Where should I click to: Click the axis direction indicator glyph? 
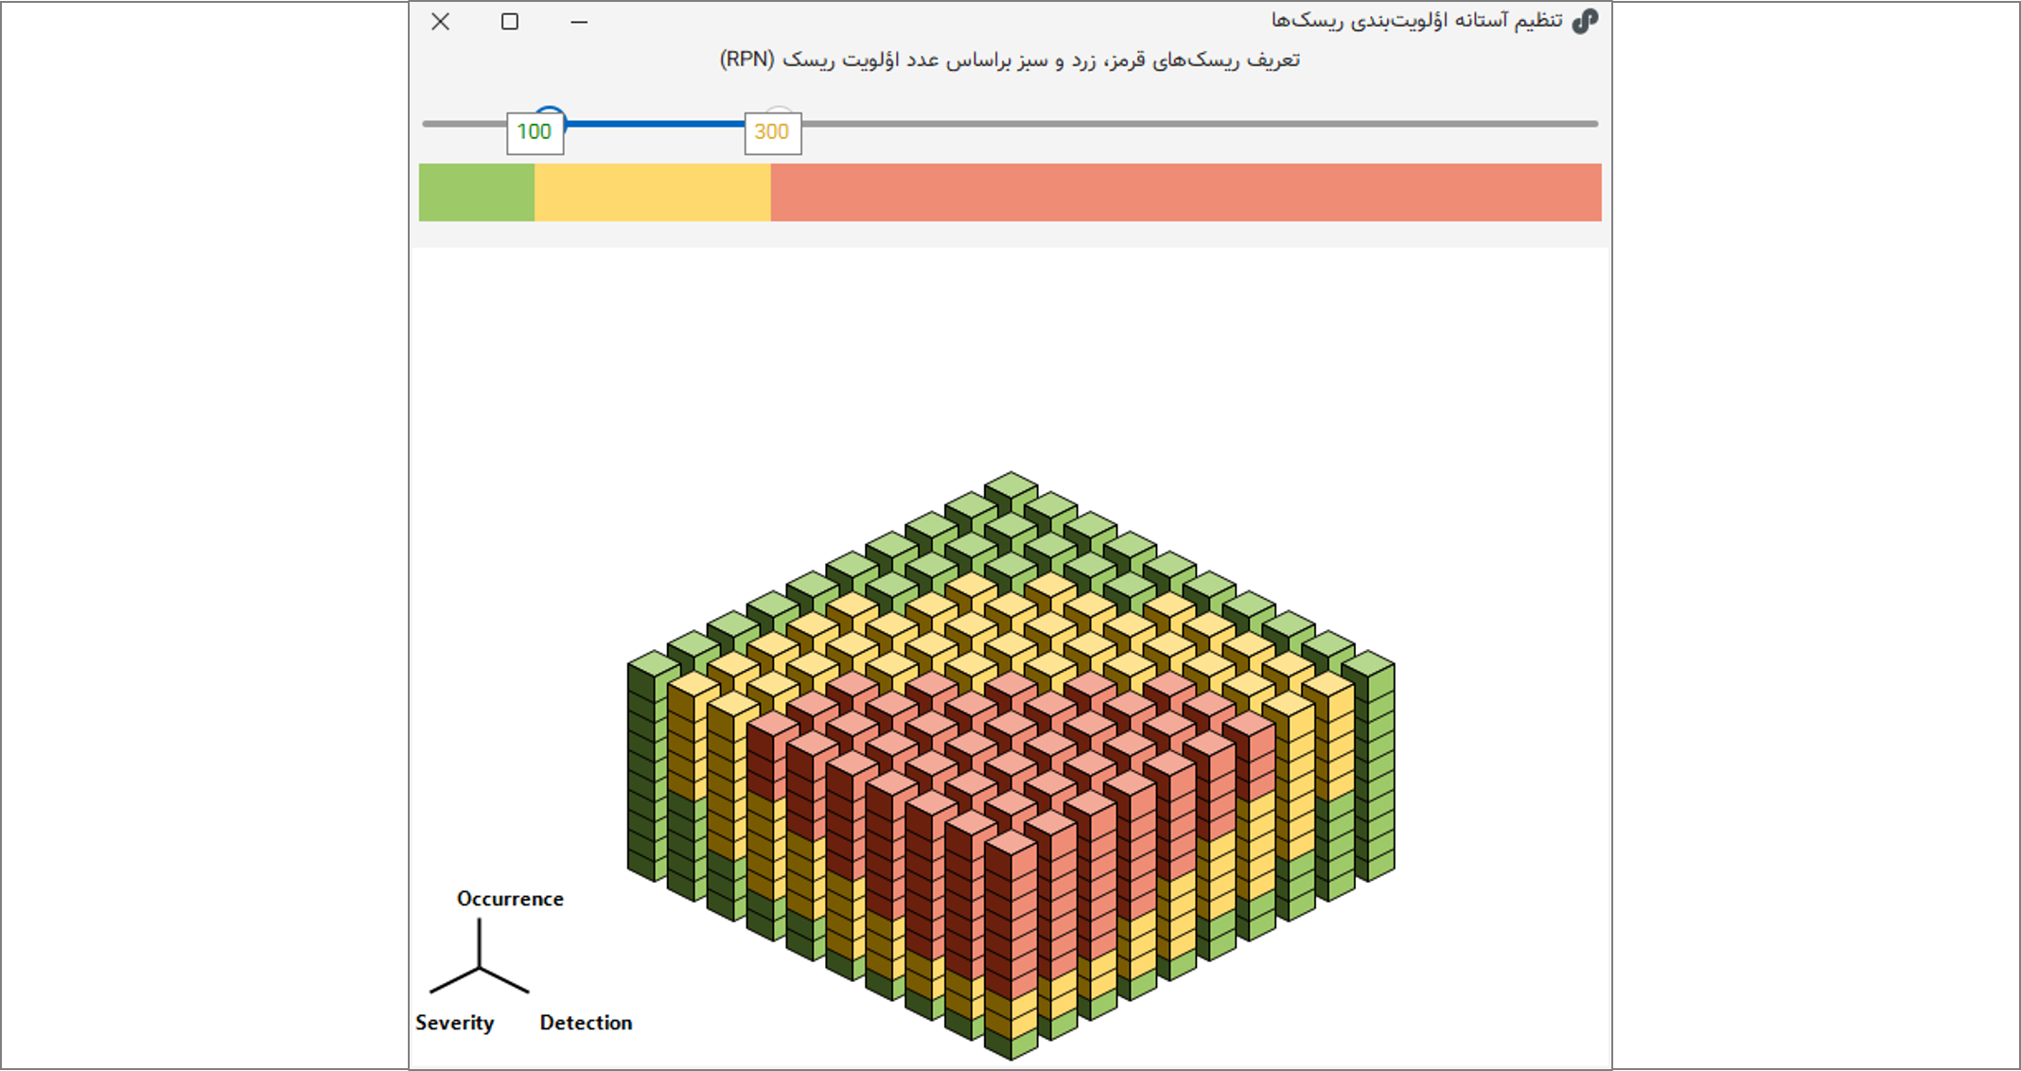point(479,957)
